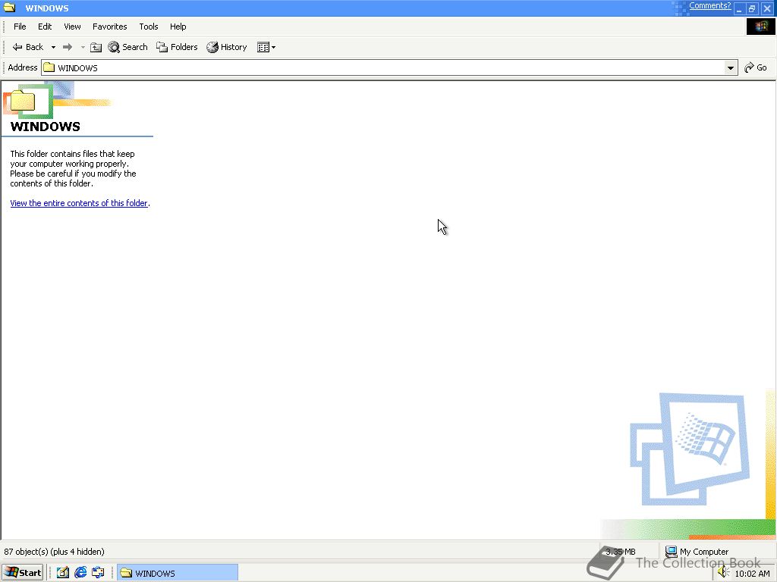Open the Help menu
This screenshot has width=777, height=582.
[178, 27]
